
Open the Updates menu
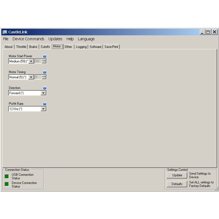coord(55,39)
